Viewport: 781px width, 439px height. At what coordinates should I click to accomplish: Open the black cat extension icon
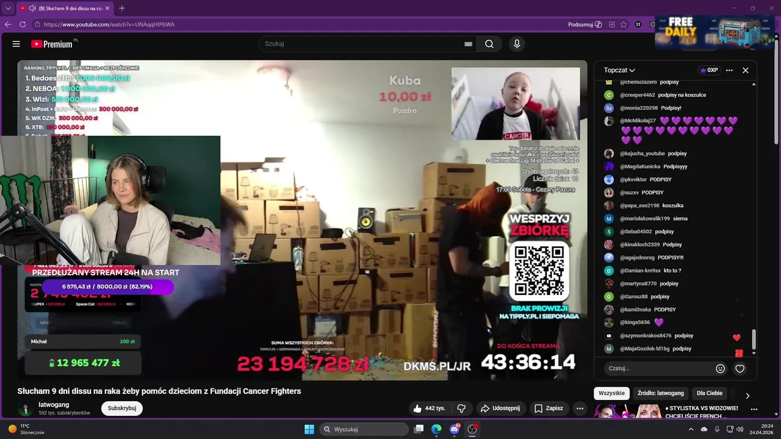point(638,24)
